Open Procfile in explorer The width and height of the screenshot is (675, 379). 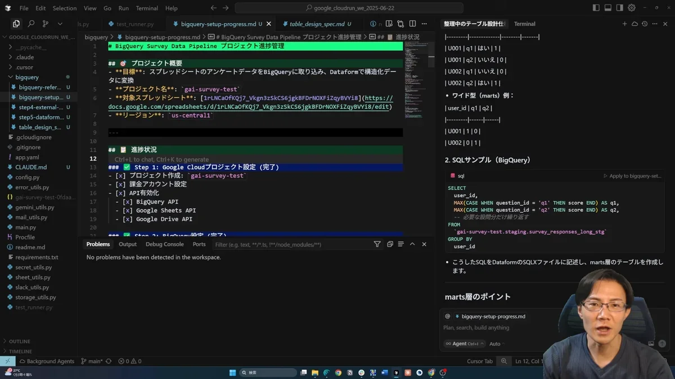(x=39, y=237)
